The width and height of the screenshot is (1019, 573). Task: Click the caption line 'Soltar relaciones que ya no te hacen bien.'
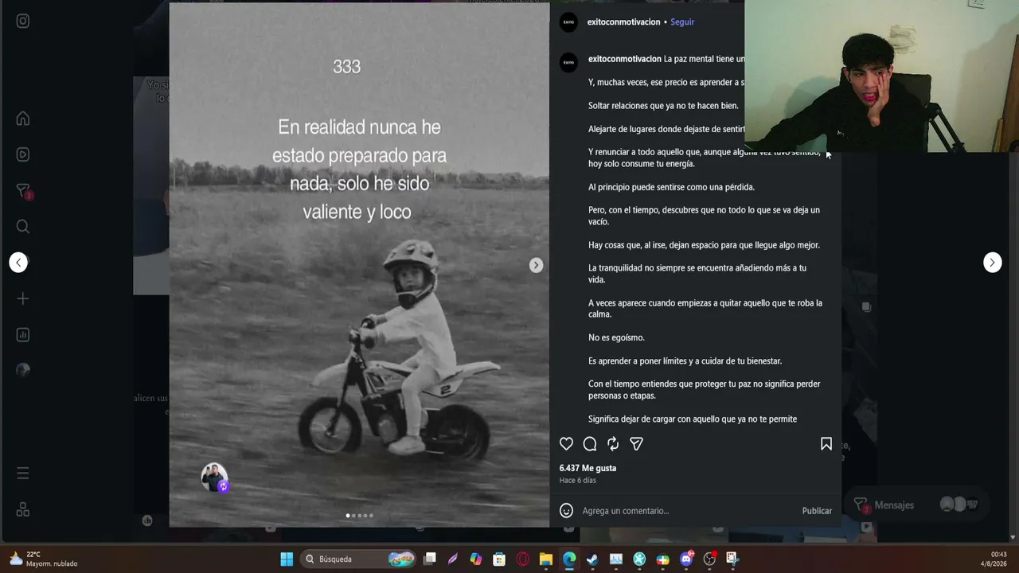(x=663, y=106)
